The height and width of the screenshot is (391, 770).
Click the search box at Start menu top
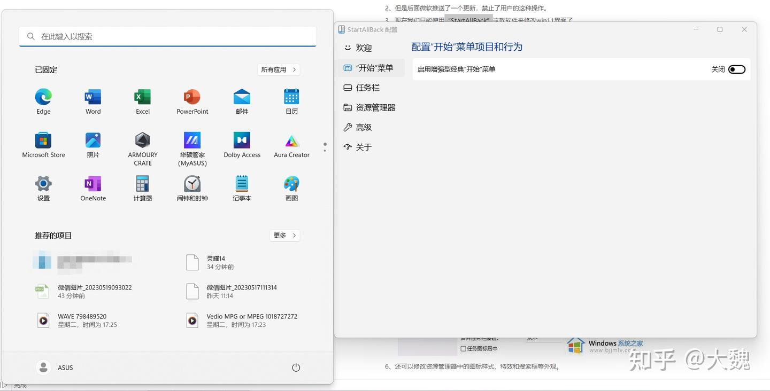[167, 36]
